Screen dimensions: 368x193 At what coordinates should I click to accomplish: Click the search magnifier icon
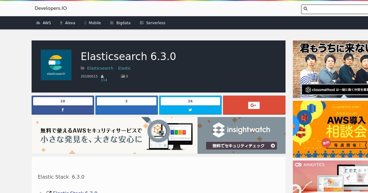305,9
